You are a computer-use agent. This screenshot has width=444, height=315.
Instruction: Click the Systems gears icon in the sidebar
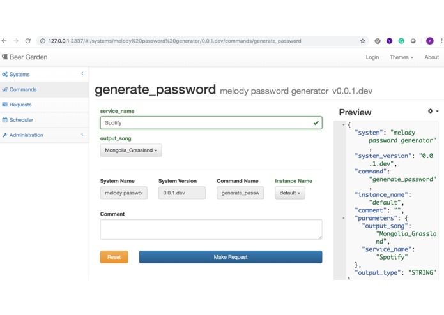(x=5, y=75)
